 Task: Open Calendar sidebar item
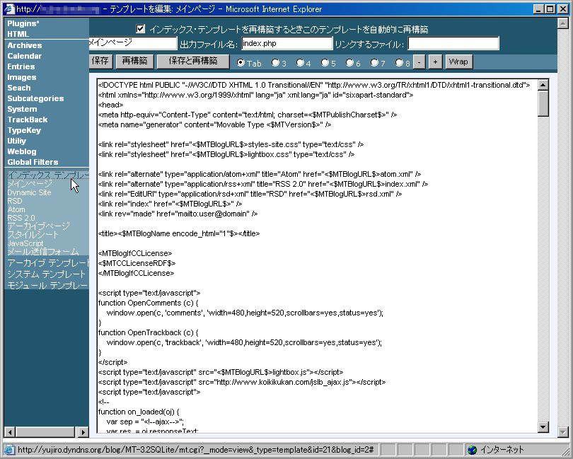click(x=25, y=56)
